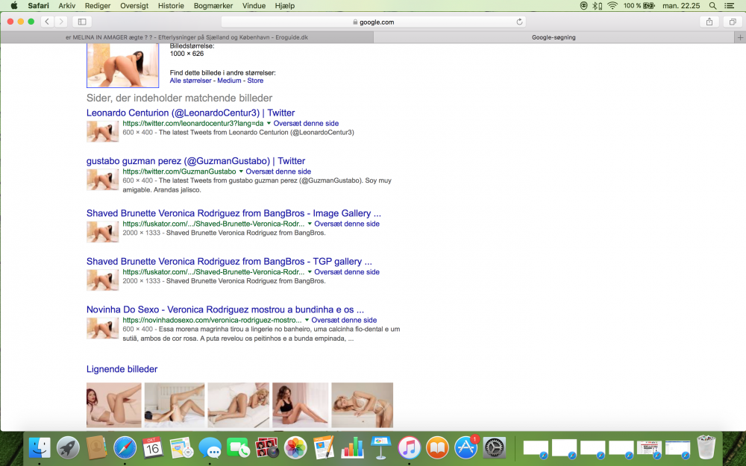Choose the Store image size link
Screen dimensions: 746x466
point(255,81)
